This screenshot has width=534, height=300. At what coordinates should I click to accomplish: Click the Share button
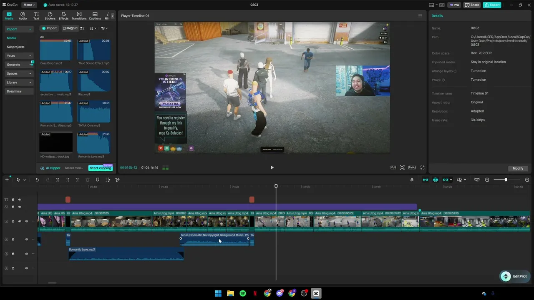pos(472,5)
